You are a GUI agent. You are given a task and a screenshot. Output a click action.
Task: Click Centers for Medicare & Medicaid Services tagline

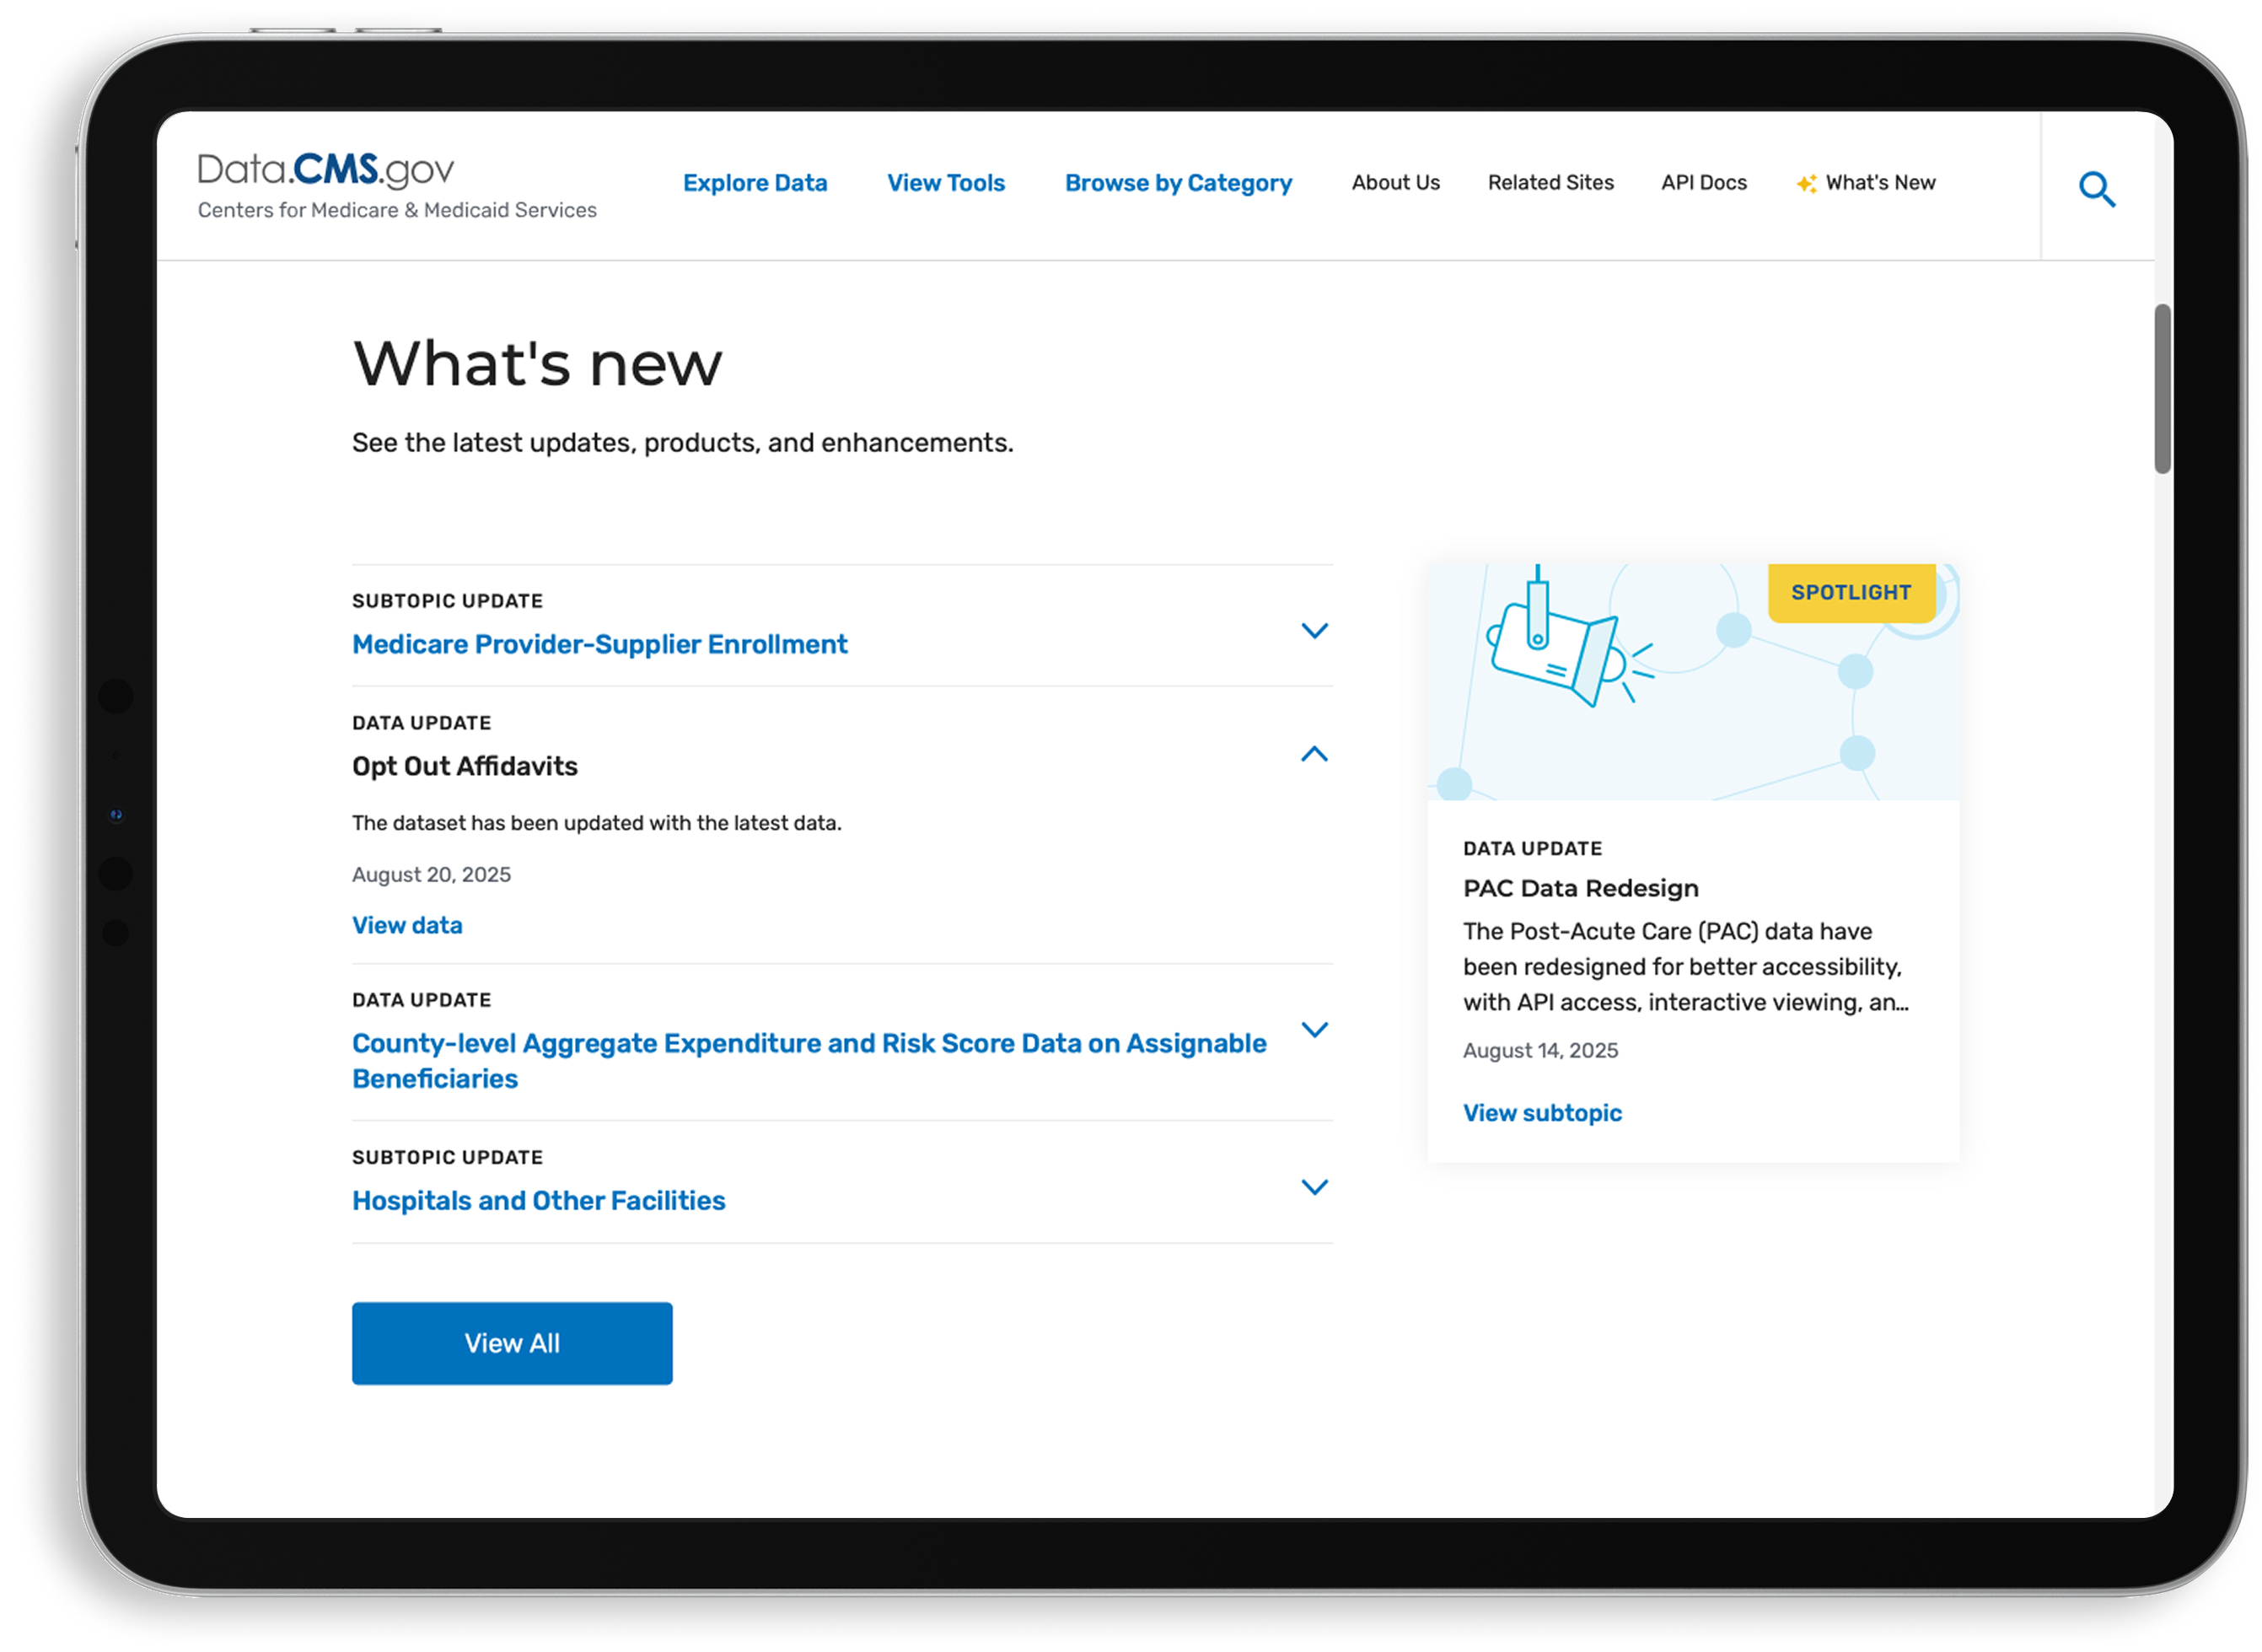(x=397, y=210)
